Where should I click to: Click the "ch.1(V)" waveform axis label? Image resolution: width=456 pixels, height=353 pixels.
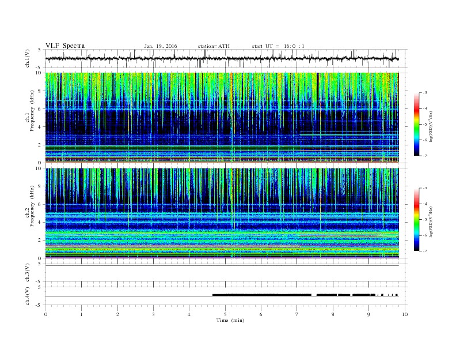click(x=28, y=58)
